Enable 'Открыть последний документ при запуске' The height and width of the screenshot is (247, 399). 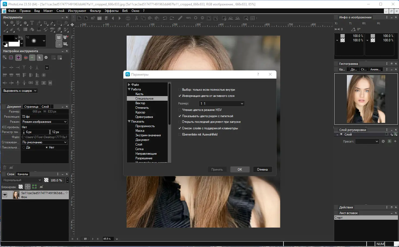[180, 122]
